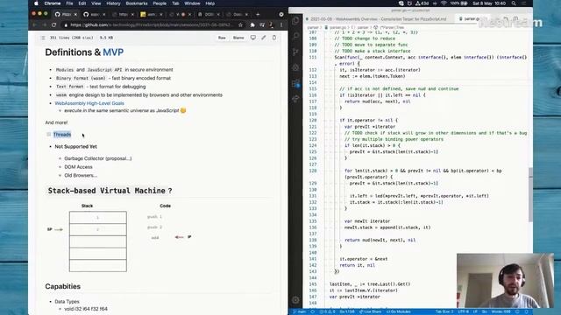561x315 pixels.
Task: Open Source Control in VS Code activity bar
Action: point(295,52)
